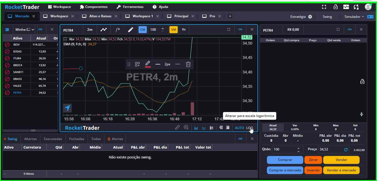Viewport: 377px width, 181px height.
Task: Open Estratégia gear settings
Action: click(x=310, y=17)
